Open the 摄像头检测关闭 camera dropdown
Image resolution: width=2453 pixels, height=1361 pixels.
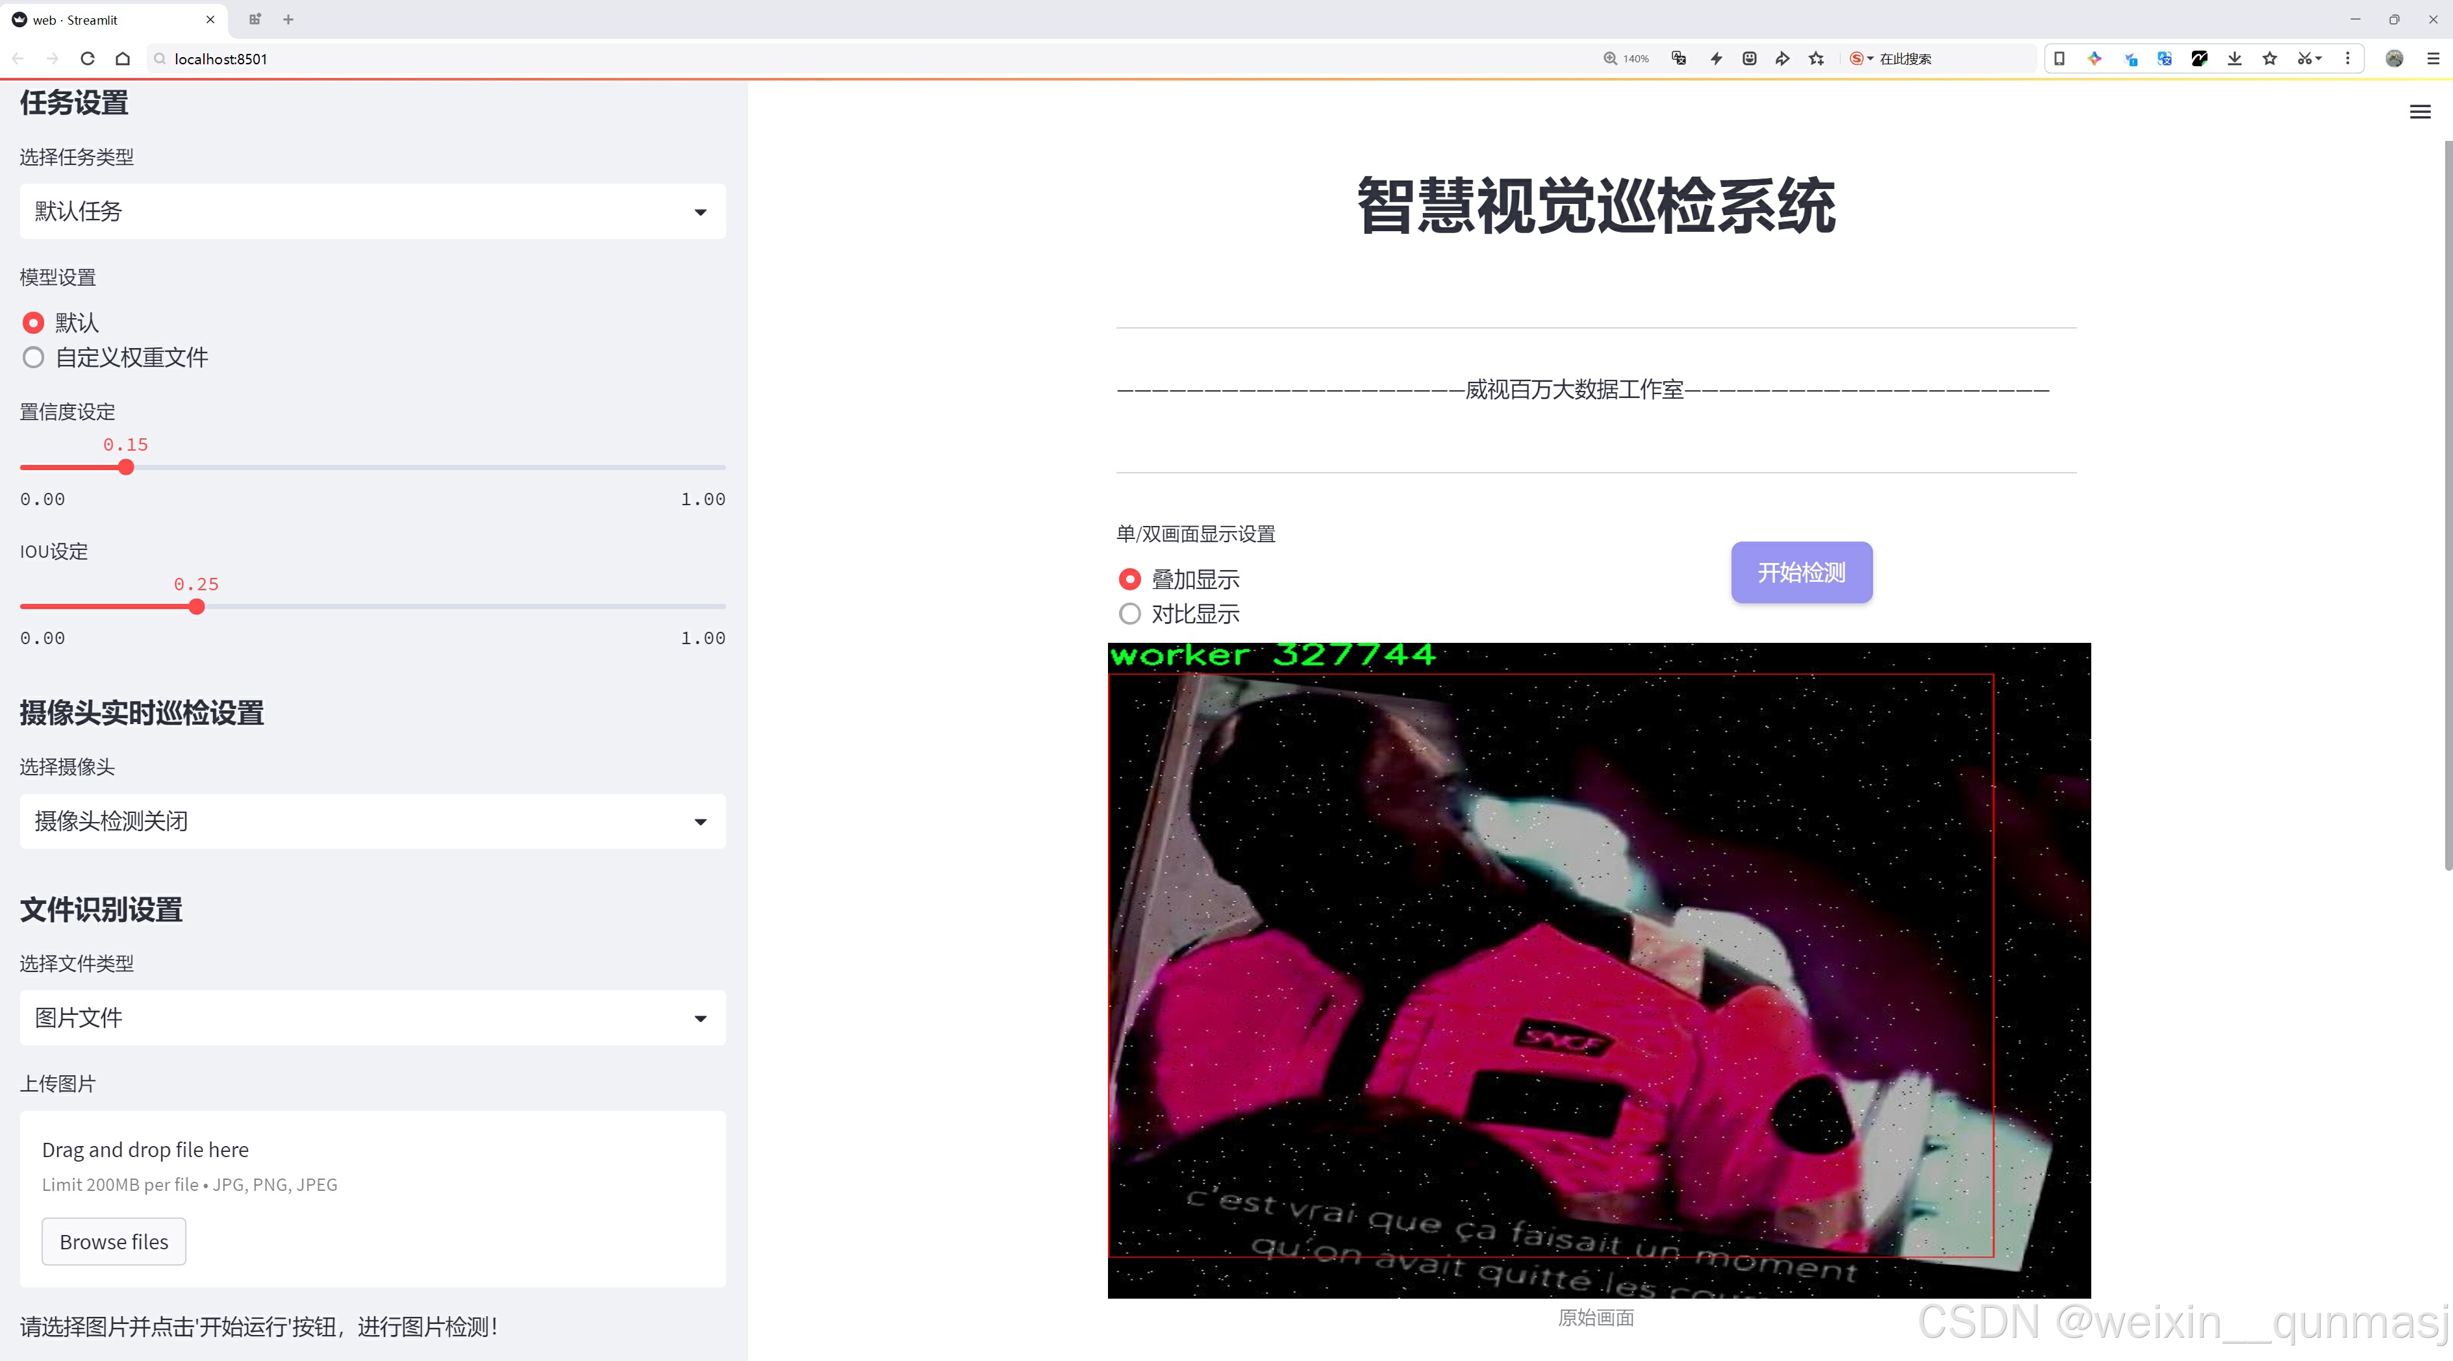[x=372, y=820]
